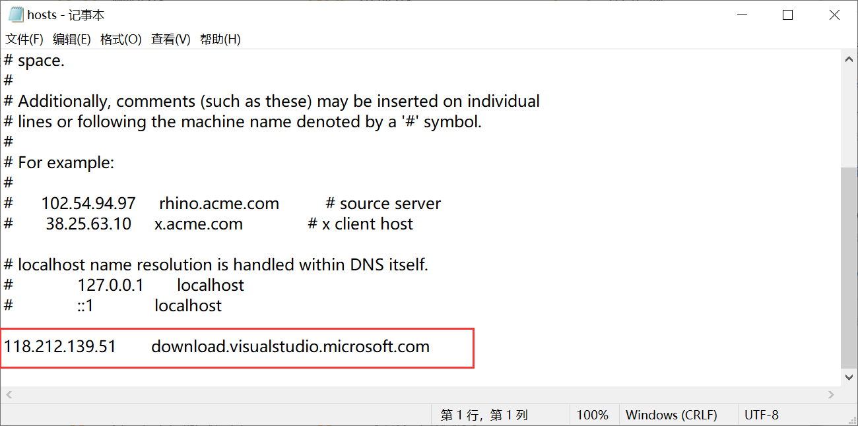Click the vertical scrollbar up arrow

[x=849, y=59]
